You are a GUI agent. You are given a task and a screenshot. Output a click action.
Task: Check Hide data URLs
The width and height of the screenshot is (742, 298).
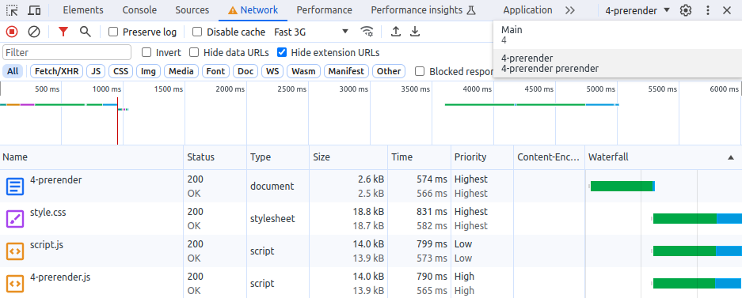click(194, 52)
